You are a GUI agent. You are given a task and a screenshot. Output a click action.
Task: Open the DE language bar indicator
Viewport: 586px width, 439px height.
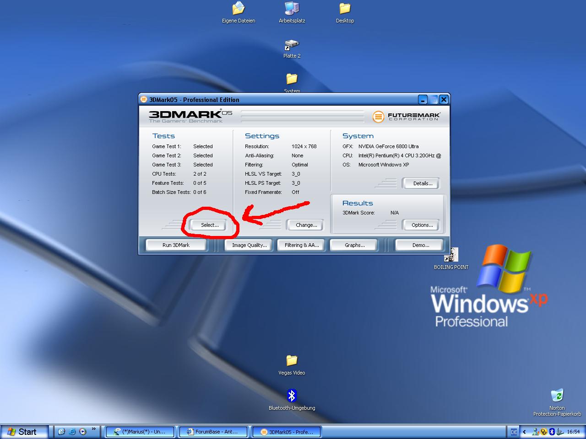(x=514, y=432)
